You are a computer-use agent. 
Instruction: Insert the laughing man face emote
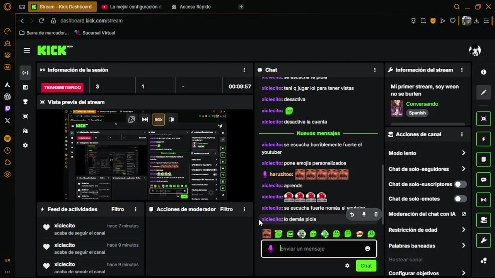click(267, 234)
